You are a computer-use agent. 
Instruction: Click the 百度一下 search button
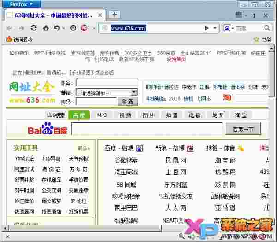click(x=243, y=129)
